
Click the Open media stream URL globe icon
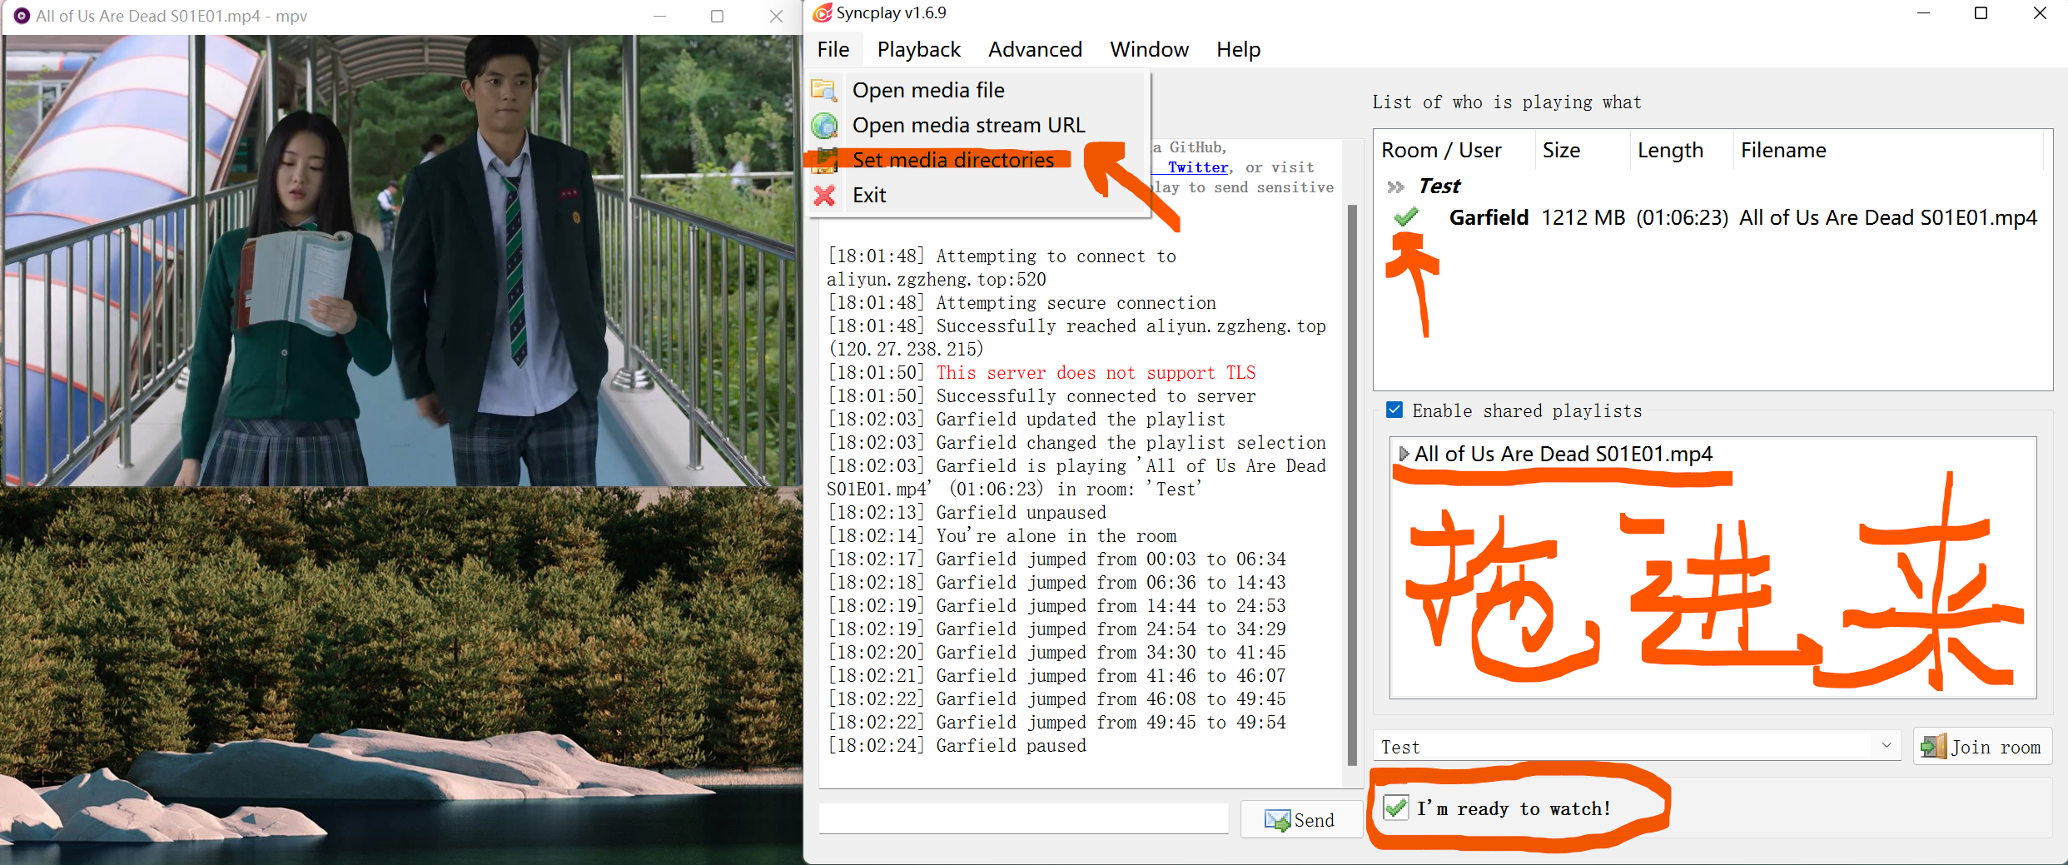pos(824,125)
